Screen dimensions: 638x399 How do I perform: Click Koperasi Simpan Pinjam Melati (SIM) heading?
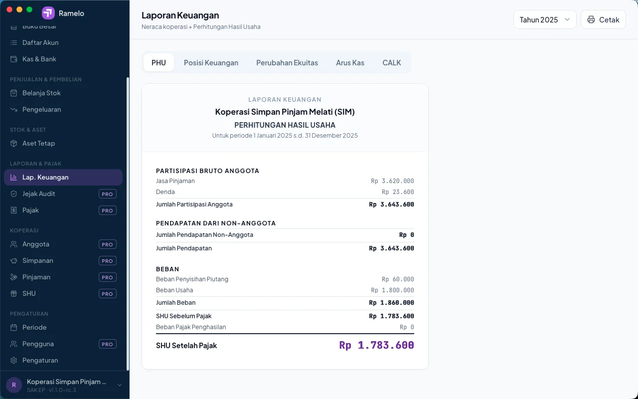(x=285, y=112)
